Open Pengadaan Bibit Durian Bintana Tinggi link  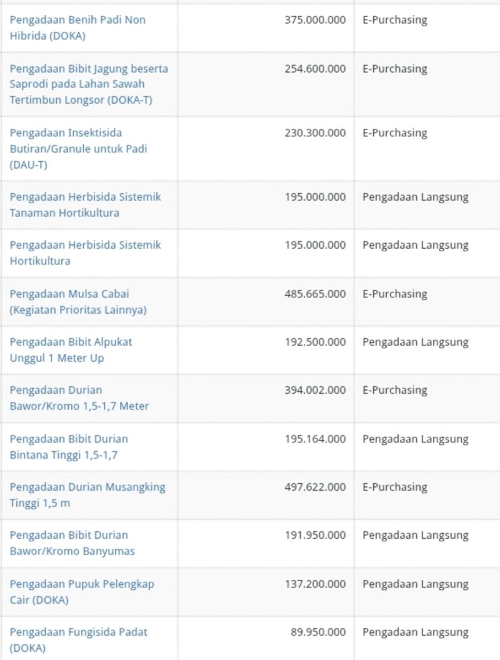(x=69, y=447)
